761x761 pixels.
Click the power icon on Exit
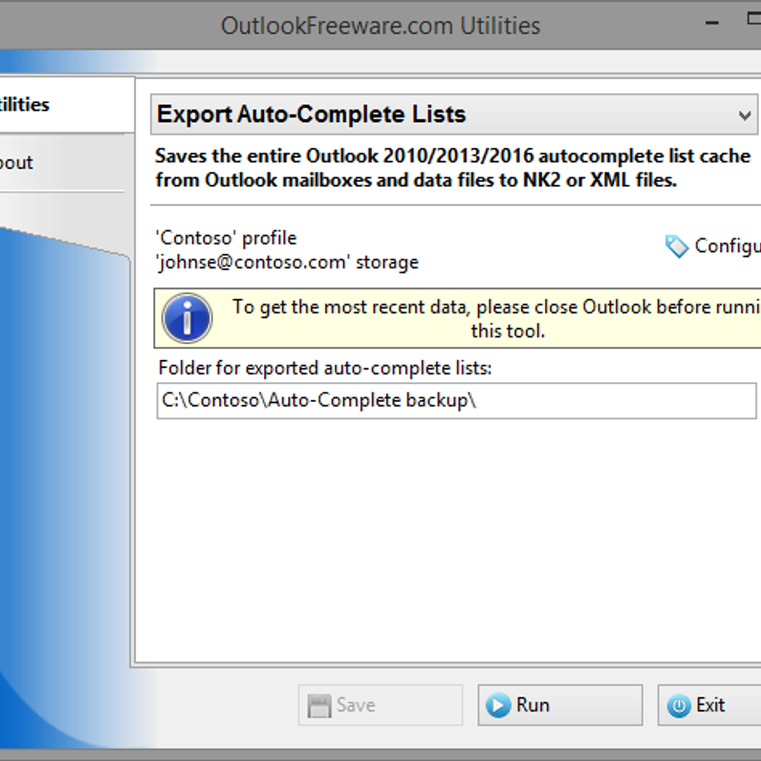[679, 705]
